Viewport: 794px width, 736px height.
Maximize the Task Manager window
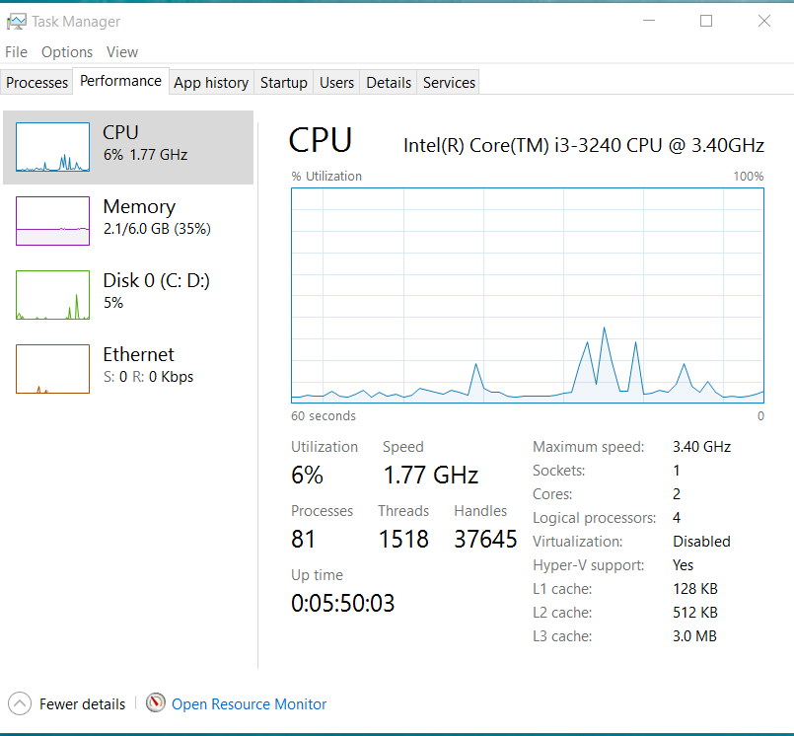[706, 21]
